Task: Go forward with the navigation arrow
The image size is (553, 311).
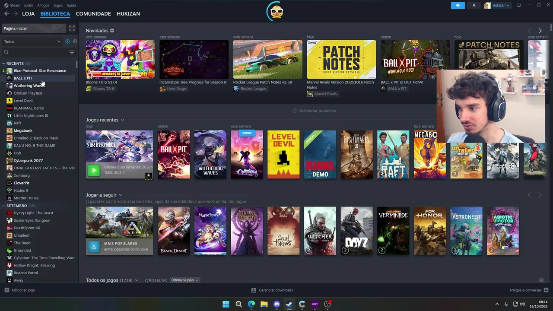Action: click(16, 14)
